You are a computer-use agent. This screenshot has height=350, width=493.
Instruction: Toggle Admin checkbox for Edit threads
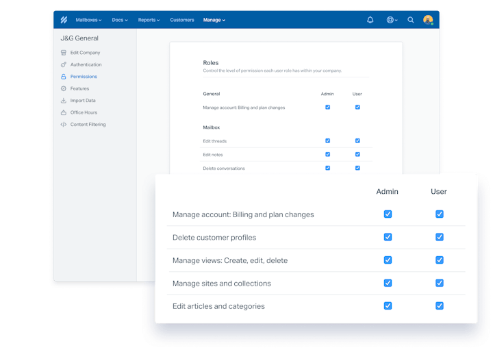point(327,141)
